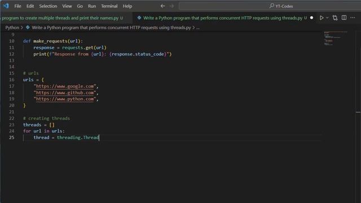Click the github.com URL string
This screenshot has width=361, height=203.
(65, 92)
